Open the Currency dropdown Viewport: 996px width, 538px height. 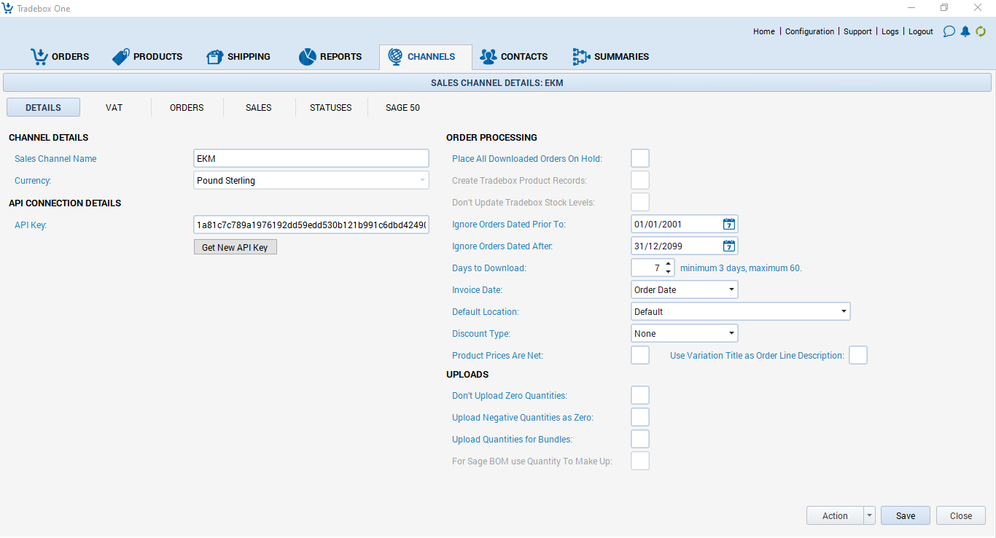click(x=422, y=180)
